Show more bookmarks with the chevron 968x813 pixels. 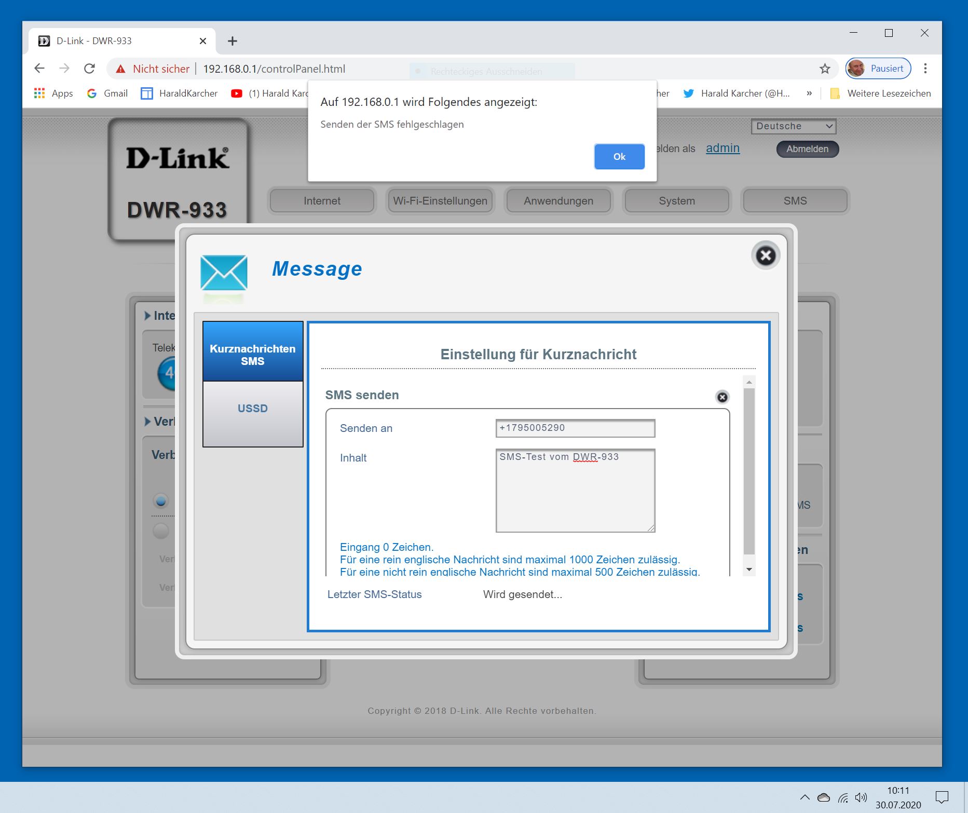[x=809, y=93]
